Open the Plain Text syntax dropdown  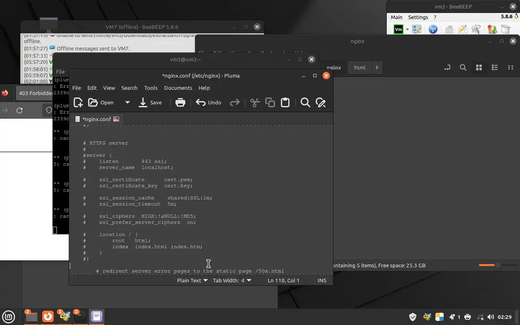[x=192, y=280]
